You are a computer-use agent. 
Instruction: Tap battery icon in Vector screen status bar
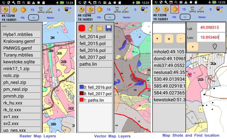(138, 3)
